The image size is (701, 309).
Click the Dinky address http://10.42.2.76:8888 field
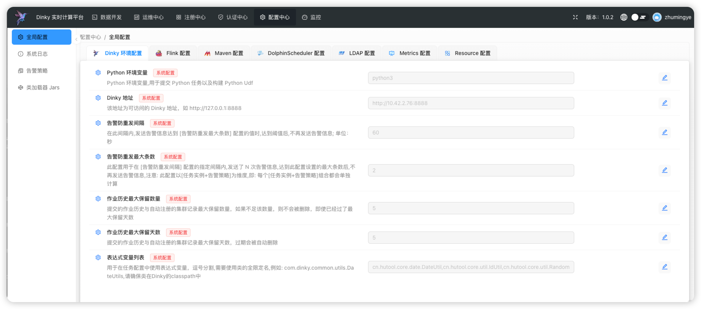pyautogui.click(x=471, y=103)
